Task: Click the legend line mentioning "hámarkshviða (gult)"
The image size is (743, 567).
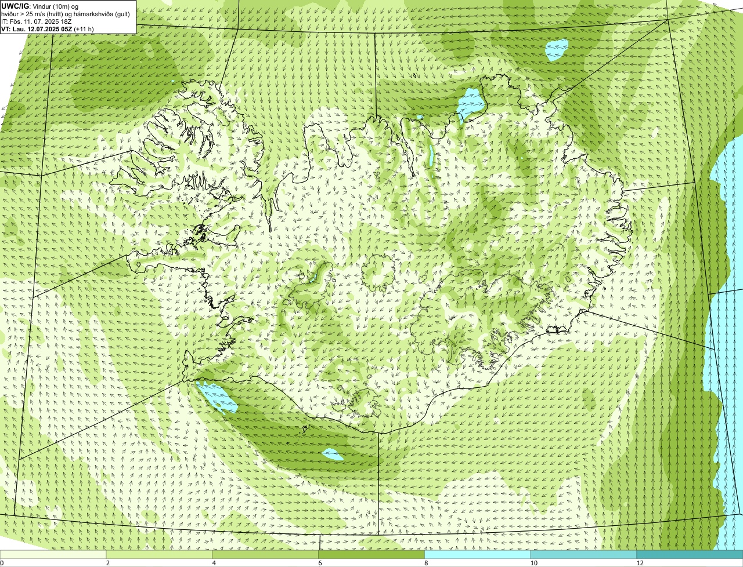Action: (66, 13)
